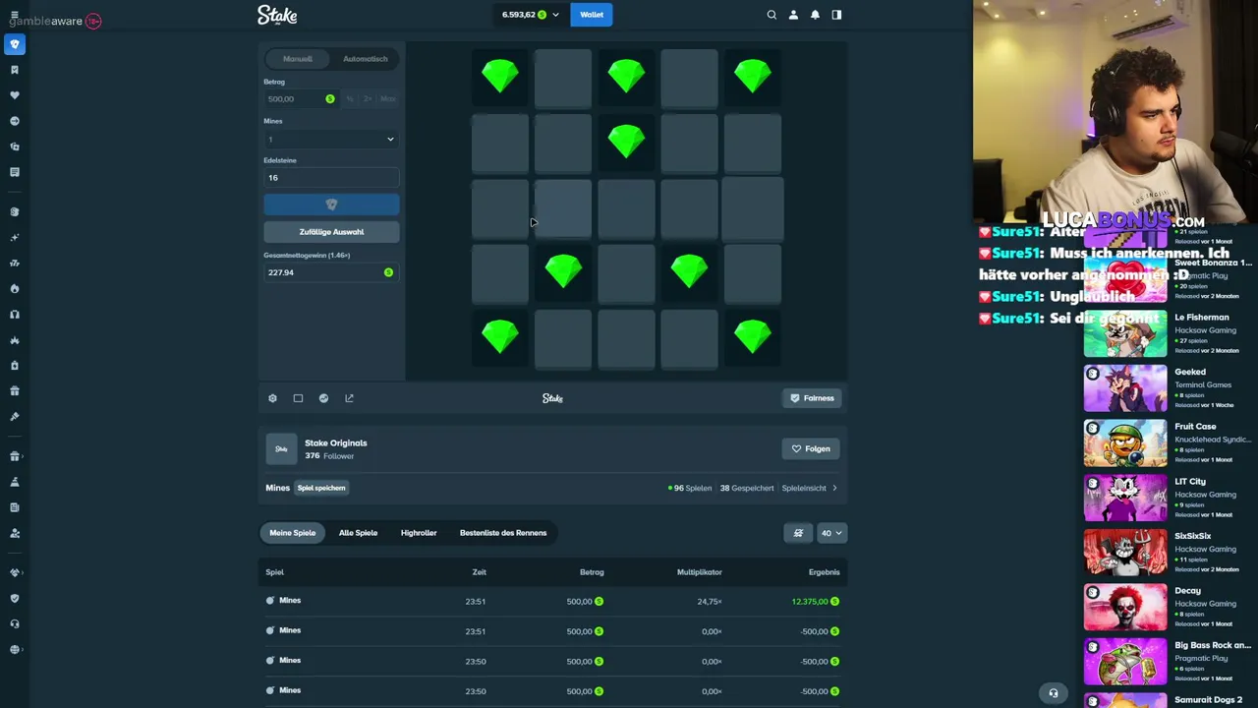Open the Mines count dropdown
The width and height of the screenshot is (1258, 708).
[x=331, y=140]
